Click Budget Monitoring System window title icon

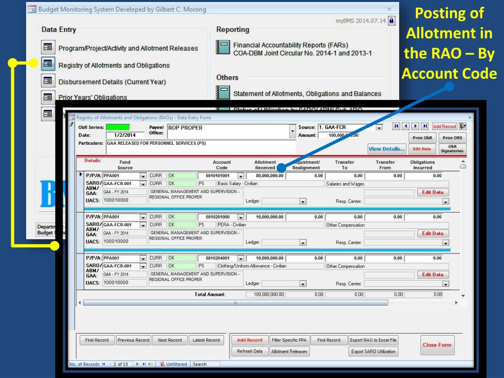click(x=32, y=9)
